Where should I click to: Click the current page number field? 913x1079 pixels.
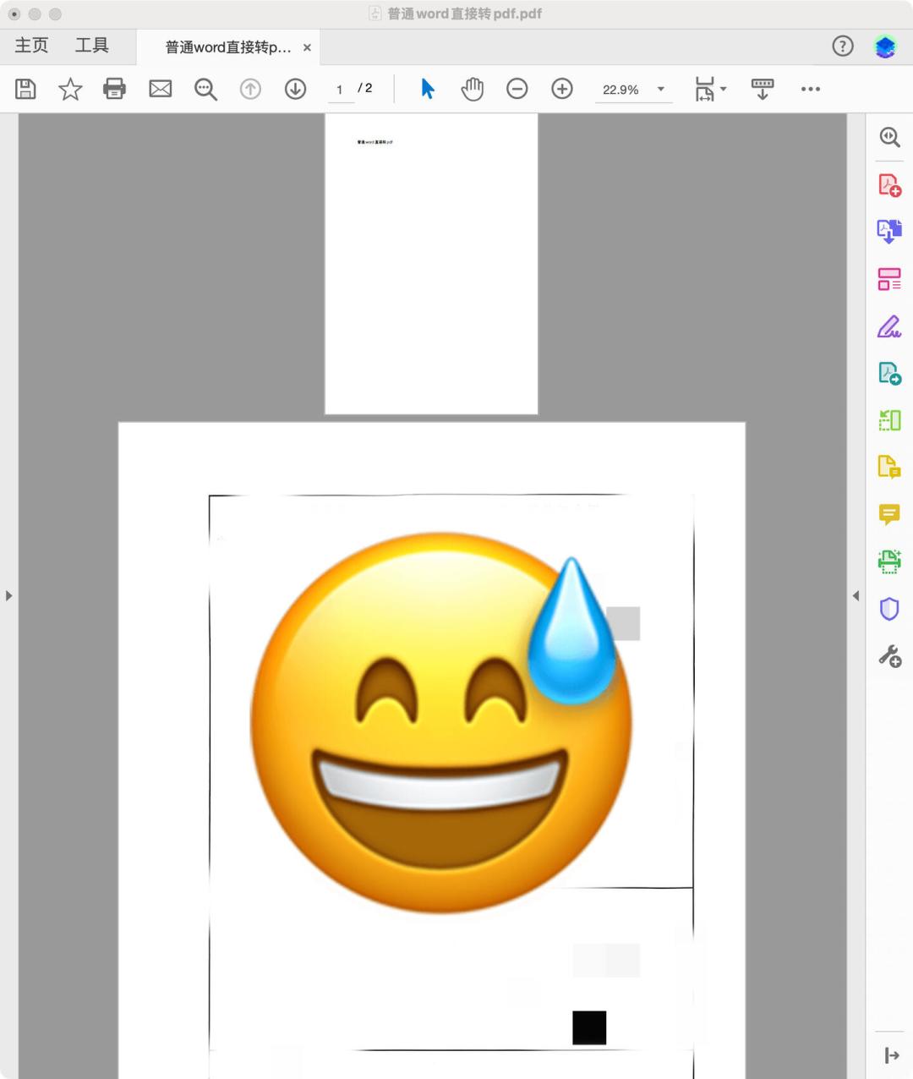click(340, 90)
